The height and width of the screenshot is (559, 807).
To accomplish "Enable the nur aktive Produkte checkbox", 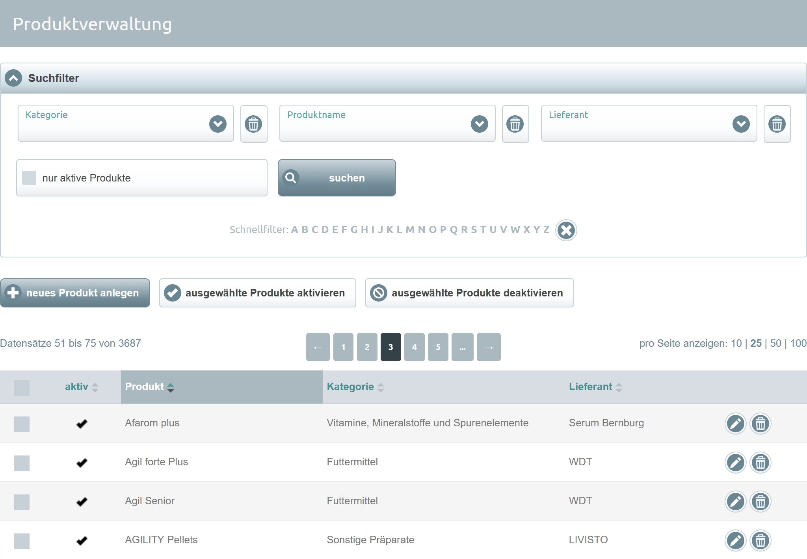I will (29, 178).
